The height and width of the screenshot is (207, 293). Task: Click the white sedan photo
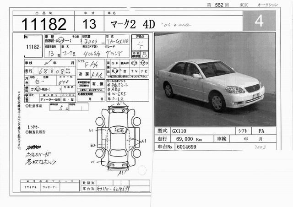(x=215, y=79)
